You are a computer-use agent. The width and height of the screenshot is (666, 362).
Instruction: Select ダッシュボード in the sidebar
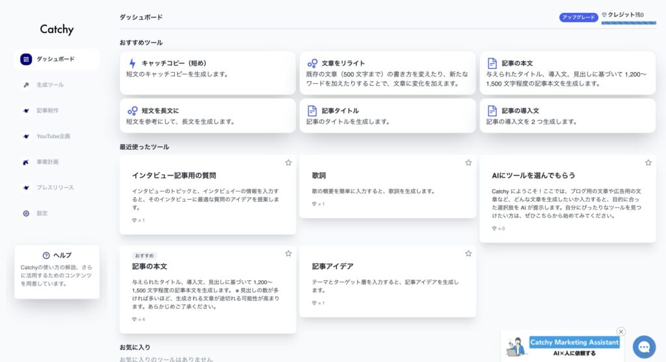pyautogui.click(x=55, y=59)
